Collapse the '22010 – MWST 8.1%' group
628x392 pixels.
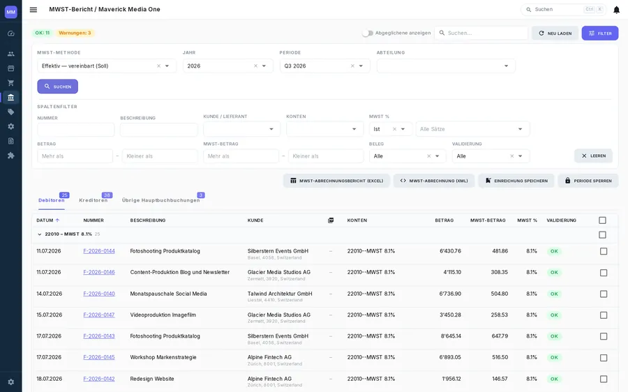point(39,234)
